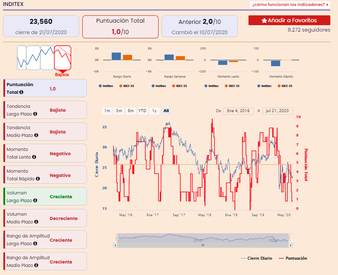The width and height of the screenshot is (338, 275).
Task: Toggle Inditex legend under Rango Semanal chart
Action: coord(159,86)
